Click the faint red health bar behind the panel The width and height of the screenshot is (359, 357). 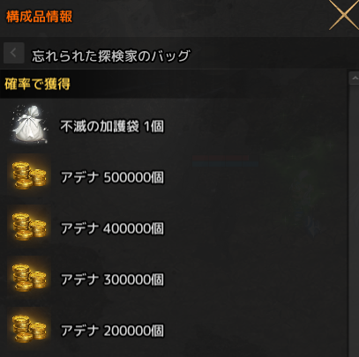pyautogui.click(x=221, y=158)
